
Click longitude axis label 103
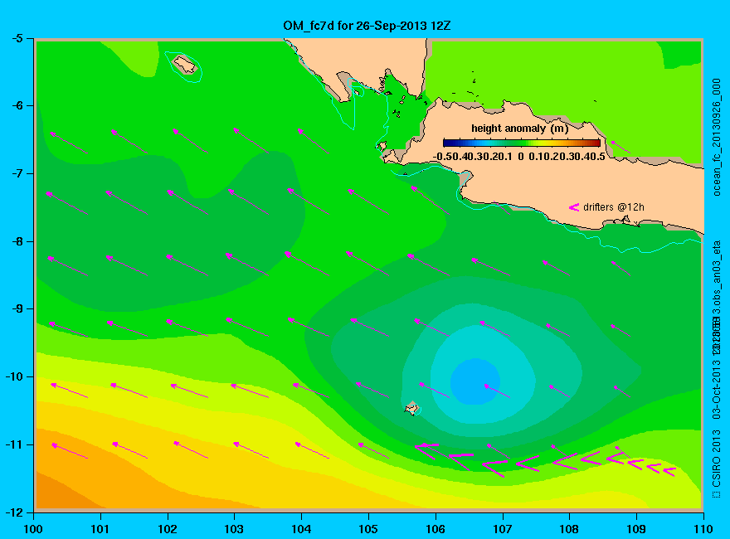tap(234, 529)
